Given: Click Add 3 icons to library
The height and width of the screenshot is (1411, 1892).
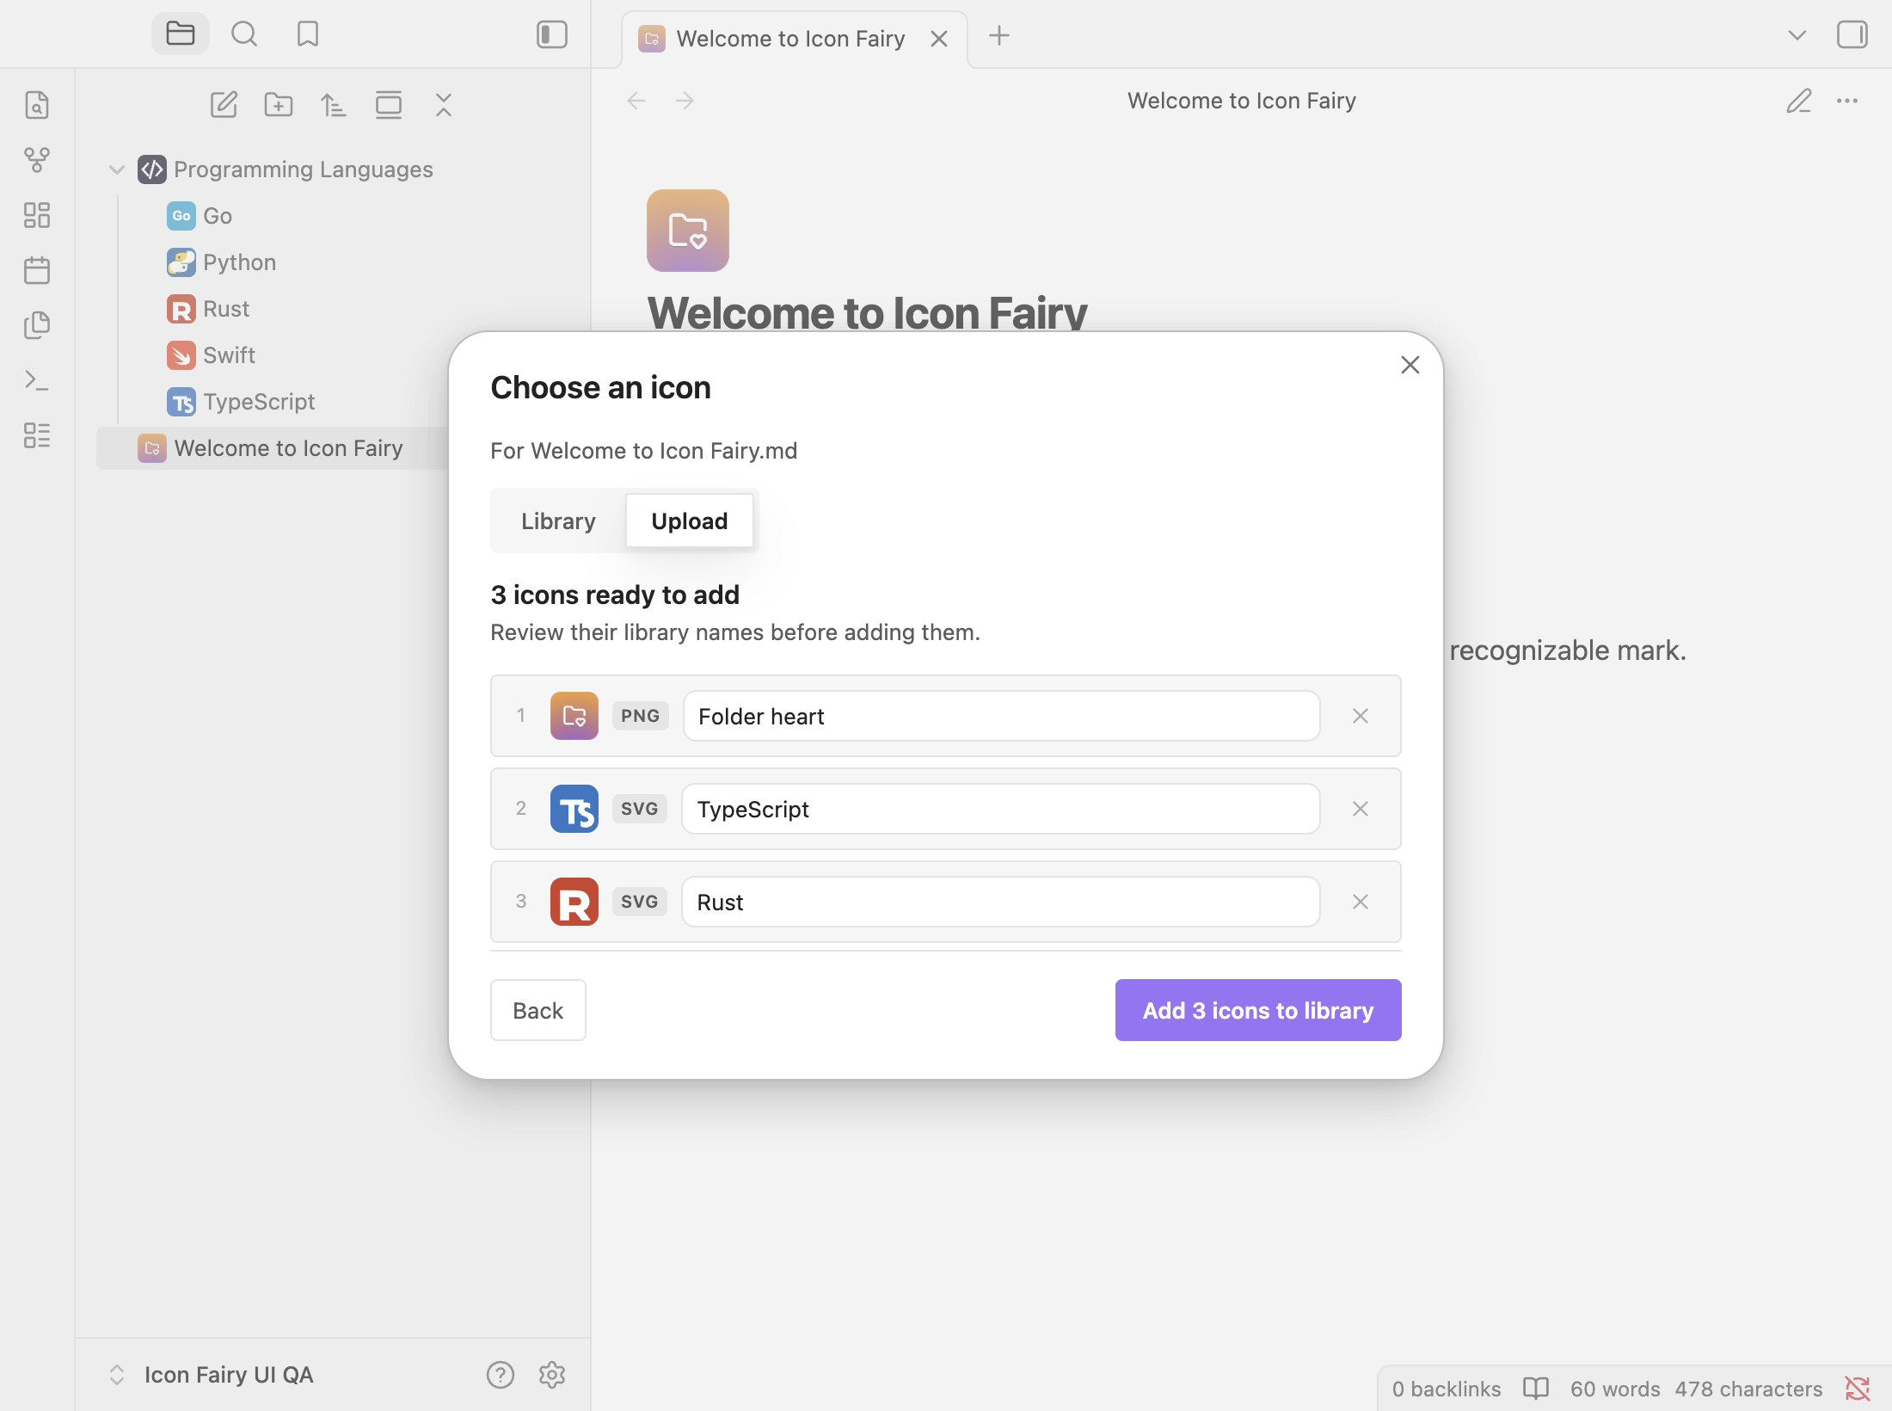Looking at the screenshot, I should pos(1258,1010).
